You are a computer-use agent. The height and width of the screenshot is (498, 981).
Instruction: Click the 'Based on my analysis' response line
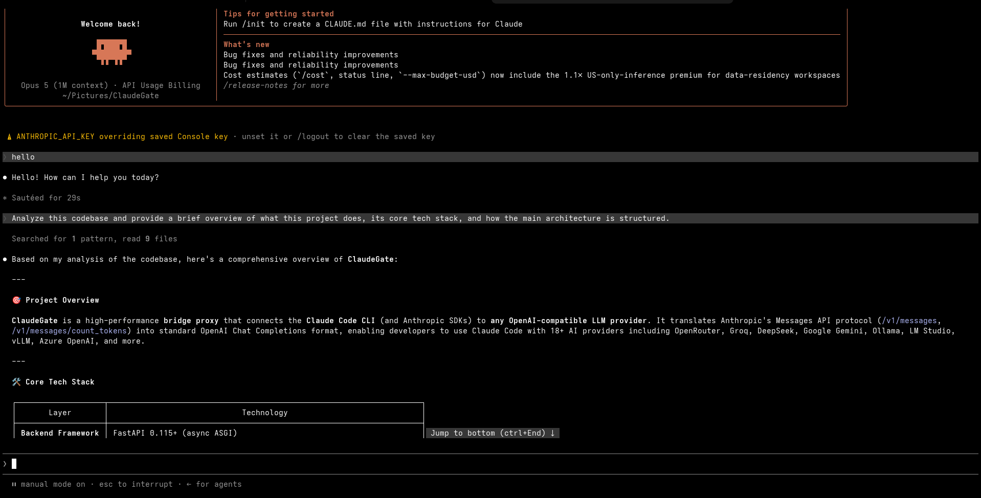pyautogui.click(x=205, y=259)
